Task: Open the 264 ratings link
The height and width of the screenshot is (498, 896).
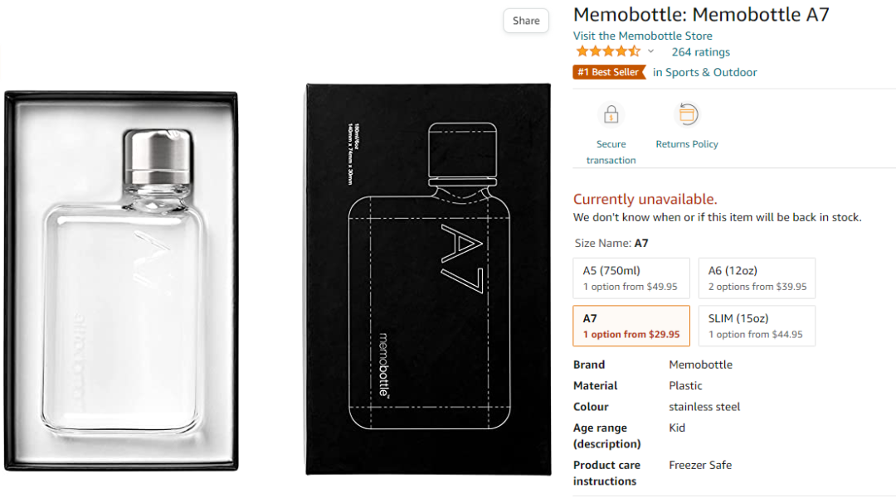Action: 700,51
